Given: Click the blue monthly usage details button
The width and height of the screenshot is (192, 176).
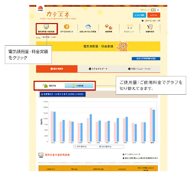Looking at the screenshot, I should (x=146, y=59).
